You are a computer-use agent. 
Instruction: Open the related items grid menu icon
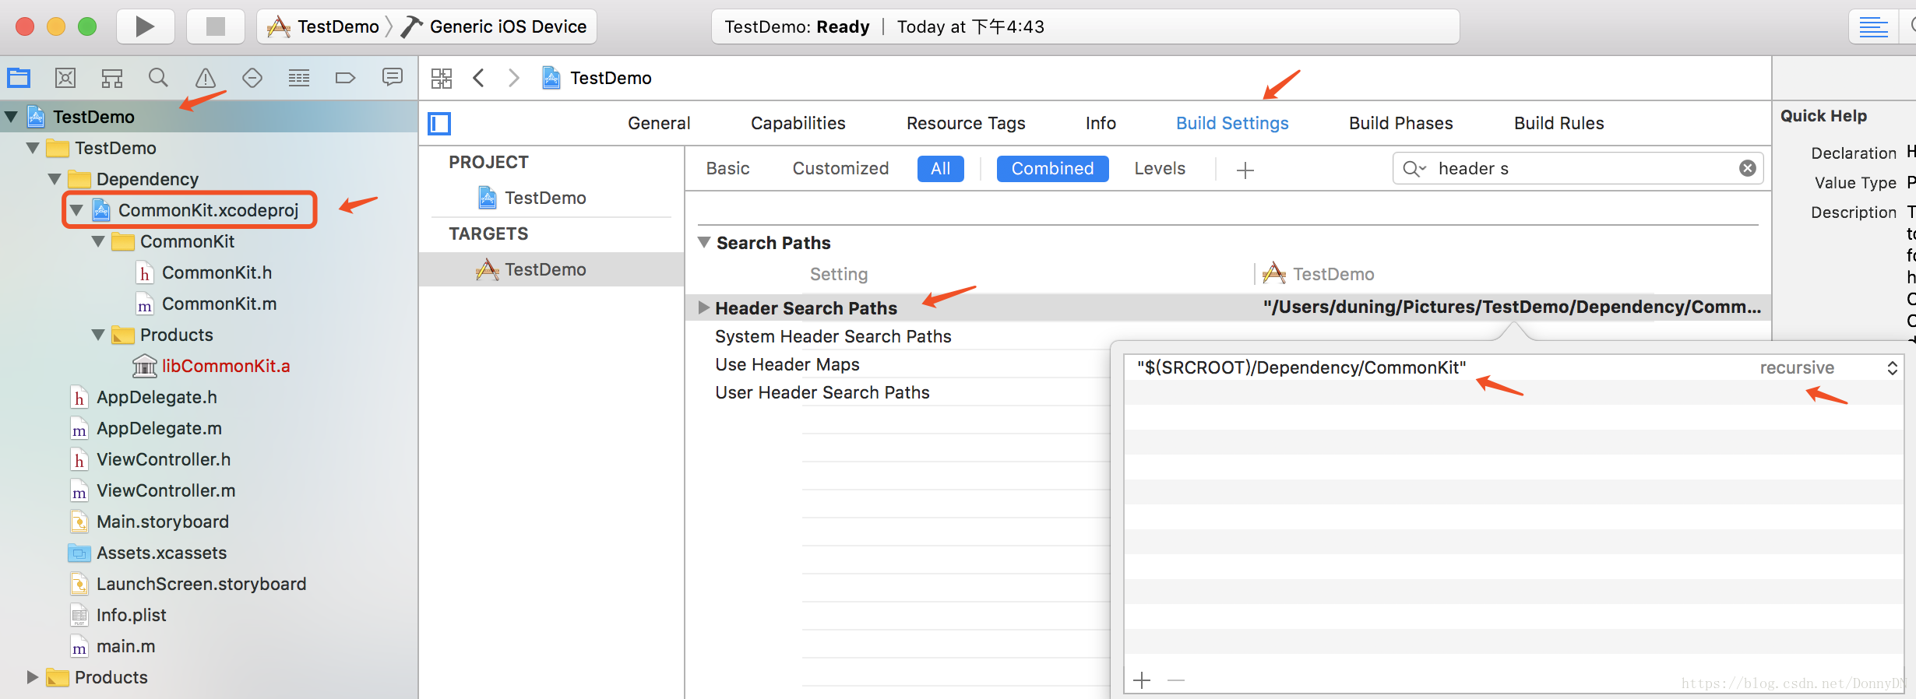(x=442, y=78)
